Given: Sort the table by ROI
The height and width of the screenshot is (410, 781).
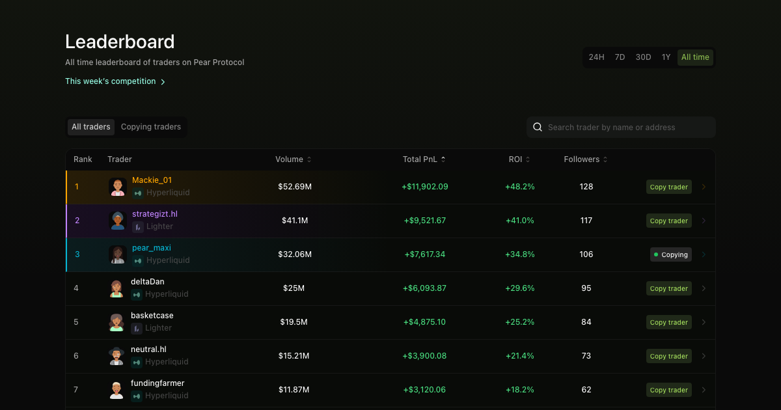Looking at the screenshot, I should point(519,159).
